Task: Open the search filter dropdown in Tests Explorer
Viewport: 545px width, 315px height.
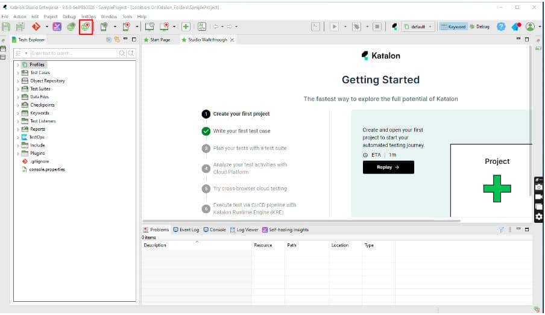Action: [x=26, y=53]
